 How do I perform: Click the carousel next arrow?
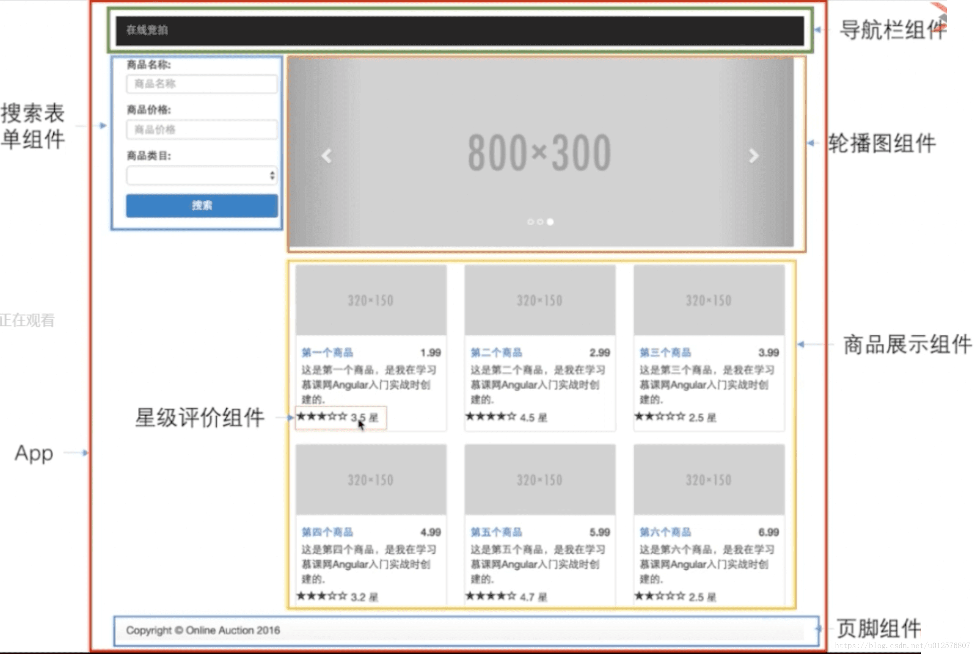[x=754, y=156]
